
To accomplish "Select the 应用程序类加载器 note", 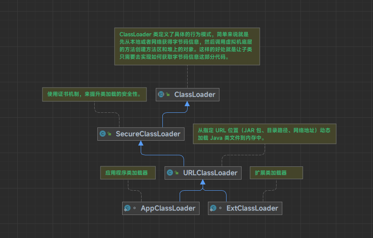I will (127, 173).
